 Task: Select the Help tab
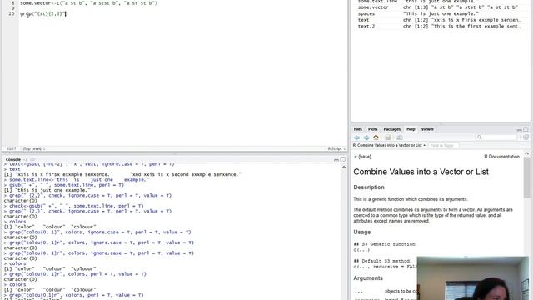tap(411, 129)
